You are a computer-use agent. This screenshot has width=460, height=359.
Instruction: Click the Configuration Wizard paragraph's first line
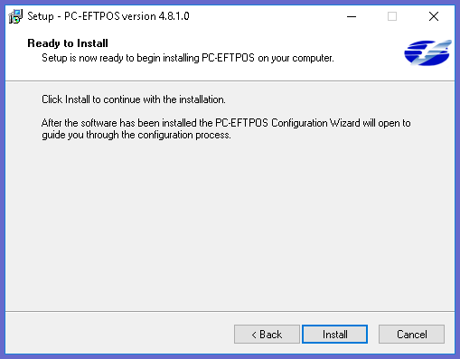click(226, 123)
